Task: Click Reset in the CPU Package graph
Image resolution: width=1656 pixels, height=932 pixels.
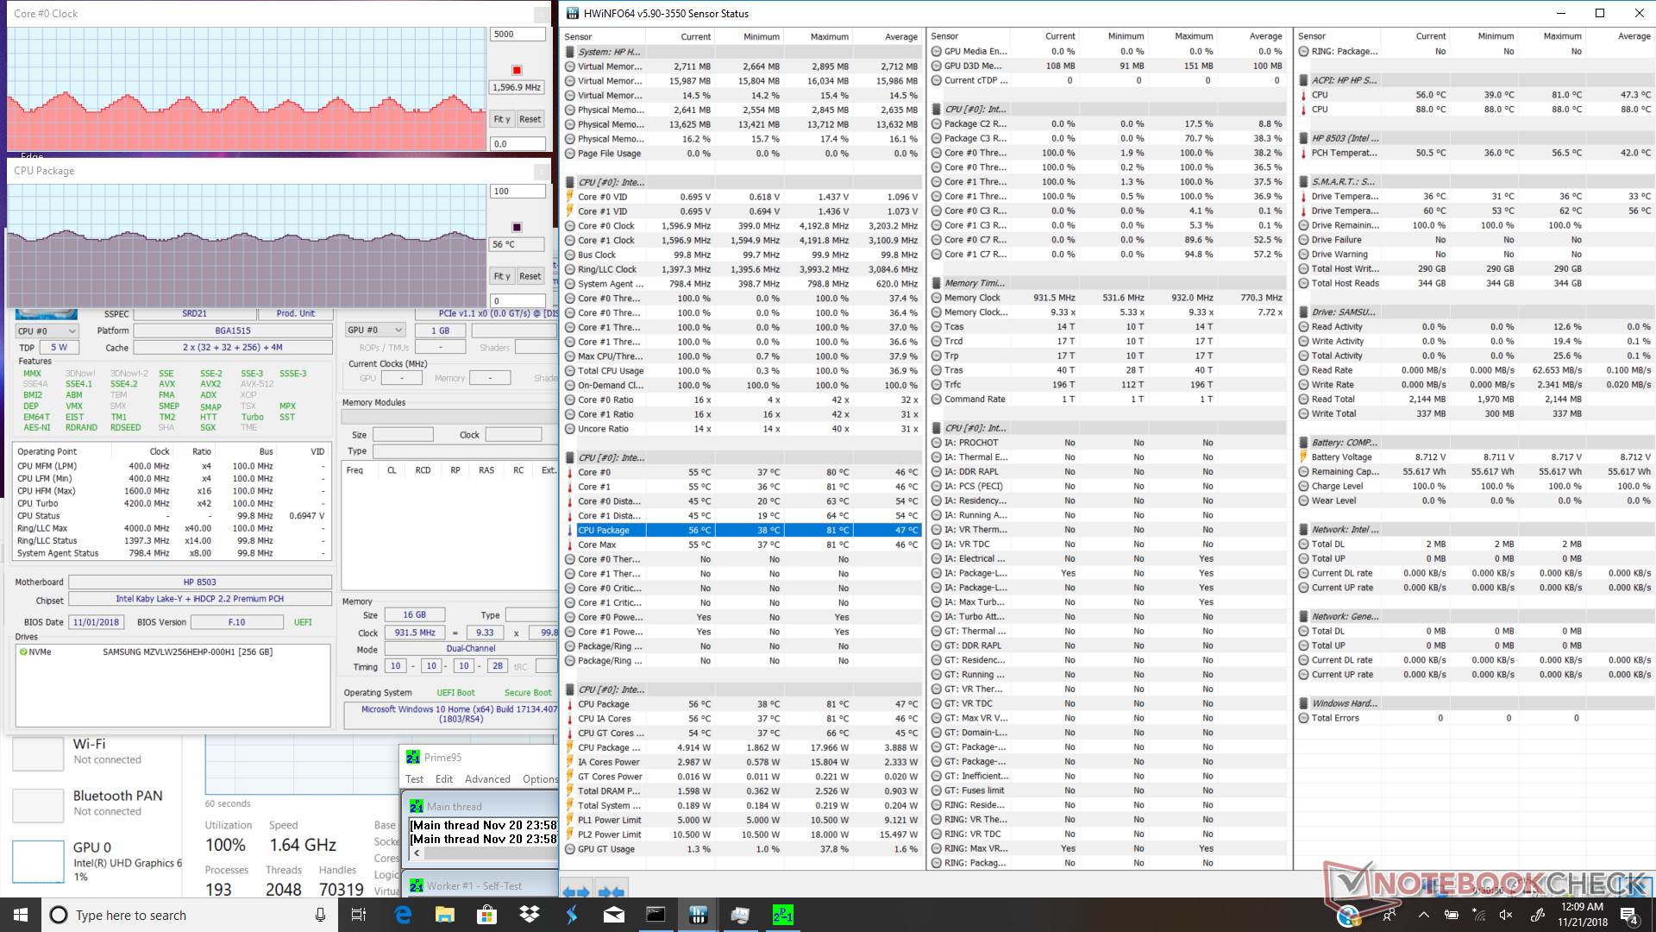Action: [x=530, y=276]
